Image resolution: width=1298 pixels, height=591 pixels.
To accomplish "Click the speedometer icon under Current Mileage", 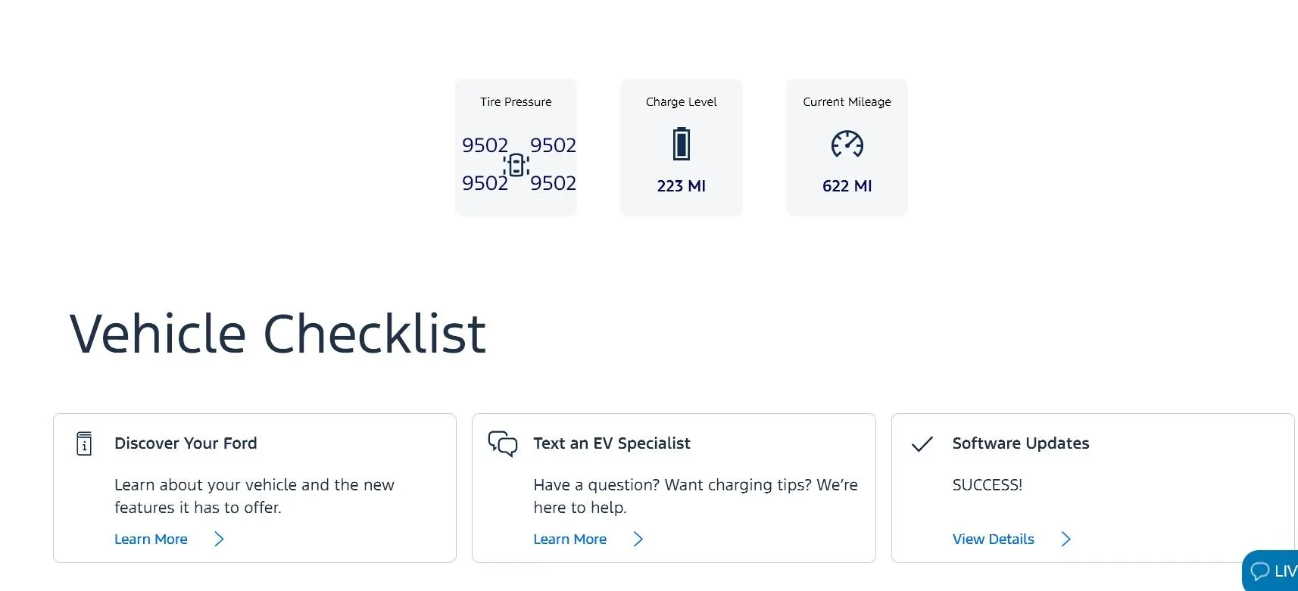I will click(846, 145).
